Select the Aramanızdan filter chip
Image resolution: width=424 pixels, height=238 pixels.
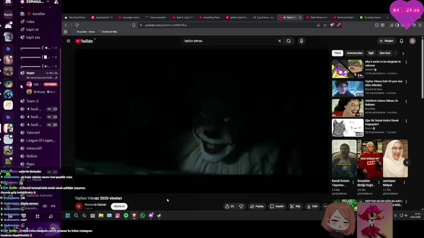click(x=355, y=53)
